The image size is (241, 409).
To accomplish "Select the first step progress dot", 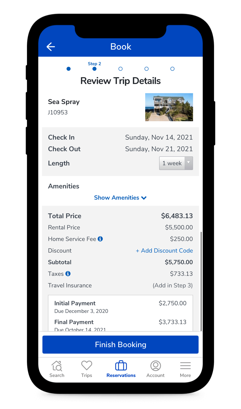I will point(68,69).
